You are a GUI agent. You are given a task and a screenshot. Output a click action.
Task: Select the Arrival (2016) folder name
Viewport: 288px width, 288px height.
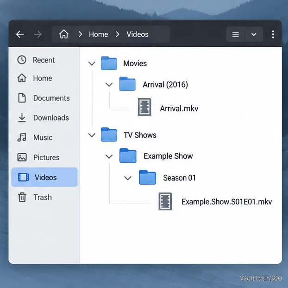165,85
